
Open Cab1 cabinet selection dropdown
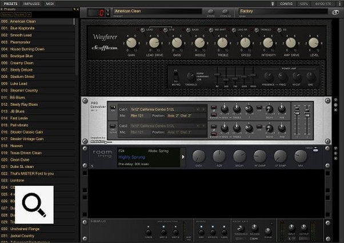pos(162,109)
